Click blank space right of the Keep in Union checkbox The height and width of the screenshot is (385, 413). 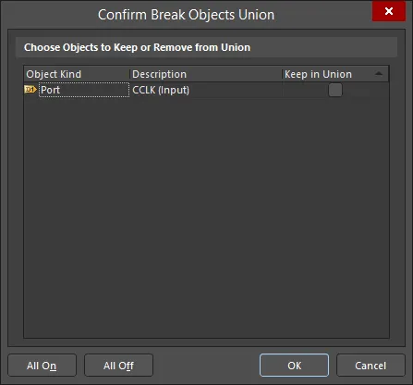click(365, 90)
